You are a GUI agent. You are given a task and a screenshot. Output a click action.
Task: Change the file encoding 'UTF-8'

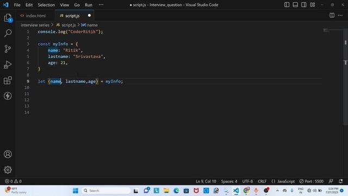247,181
